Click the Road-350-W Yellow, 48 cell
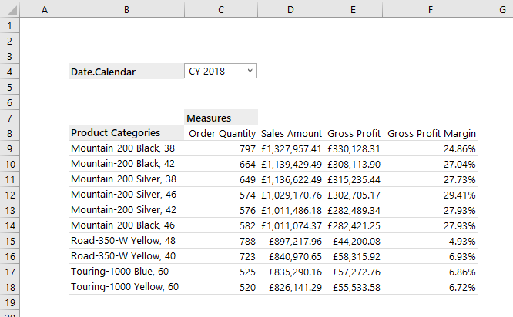The image size is (513, 317). click(122, 241)
